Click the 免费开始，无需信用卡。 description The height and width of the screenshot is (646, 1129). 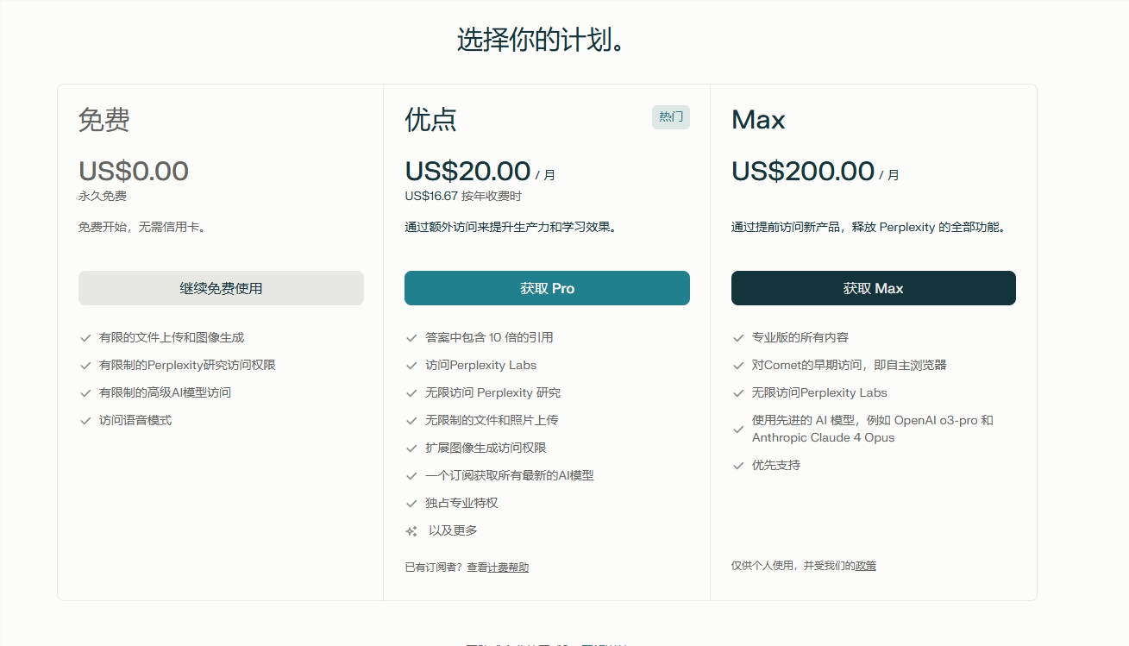[x=142, y=227]
